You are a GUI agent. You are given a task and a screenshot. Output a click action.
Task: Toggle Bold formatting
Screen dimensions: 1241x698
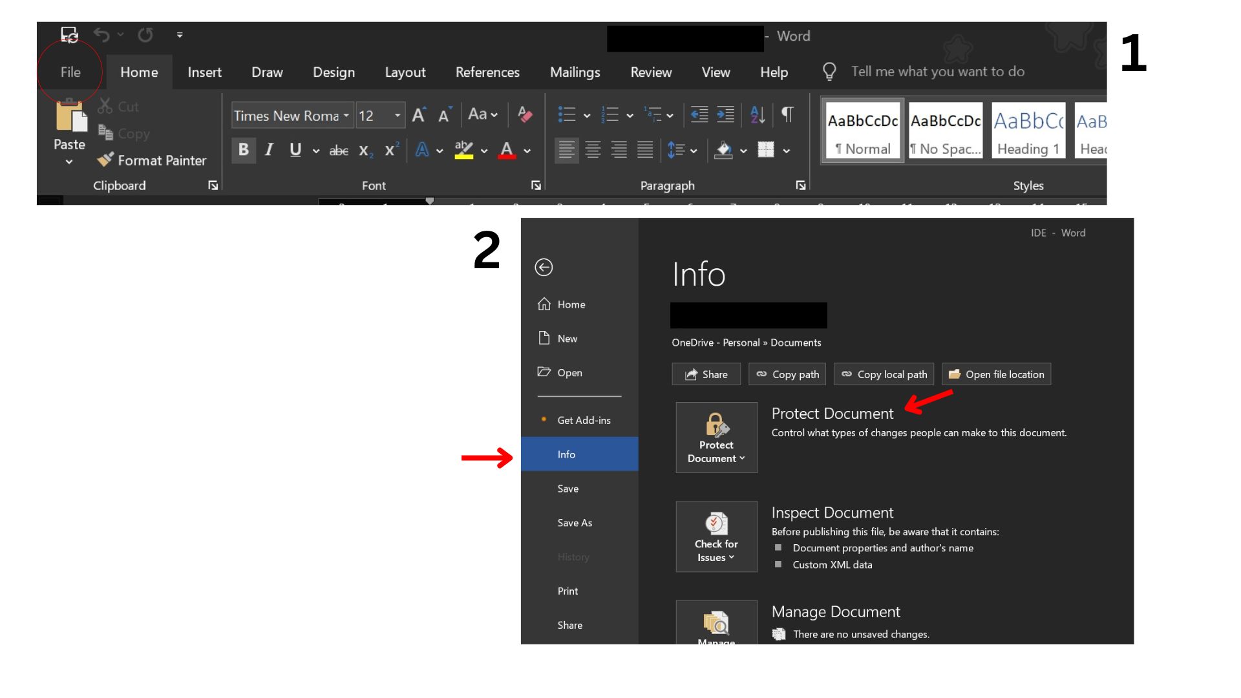click(x=244, y=150)
